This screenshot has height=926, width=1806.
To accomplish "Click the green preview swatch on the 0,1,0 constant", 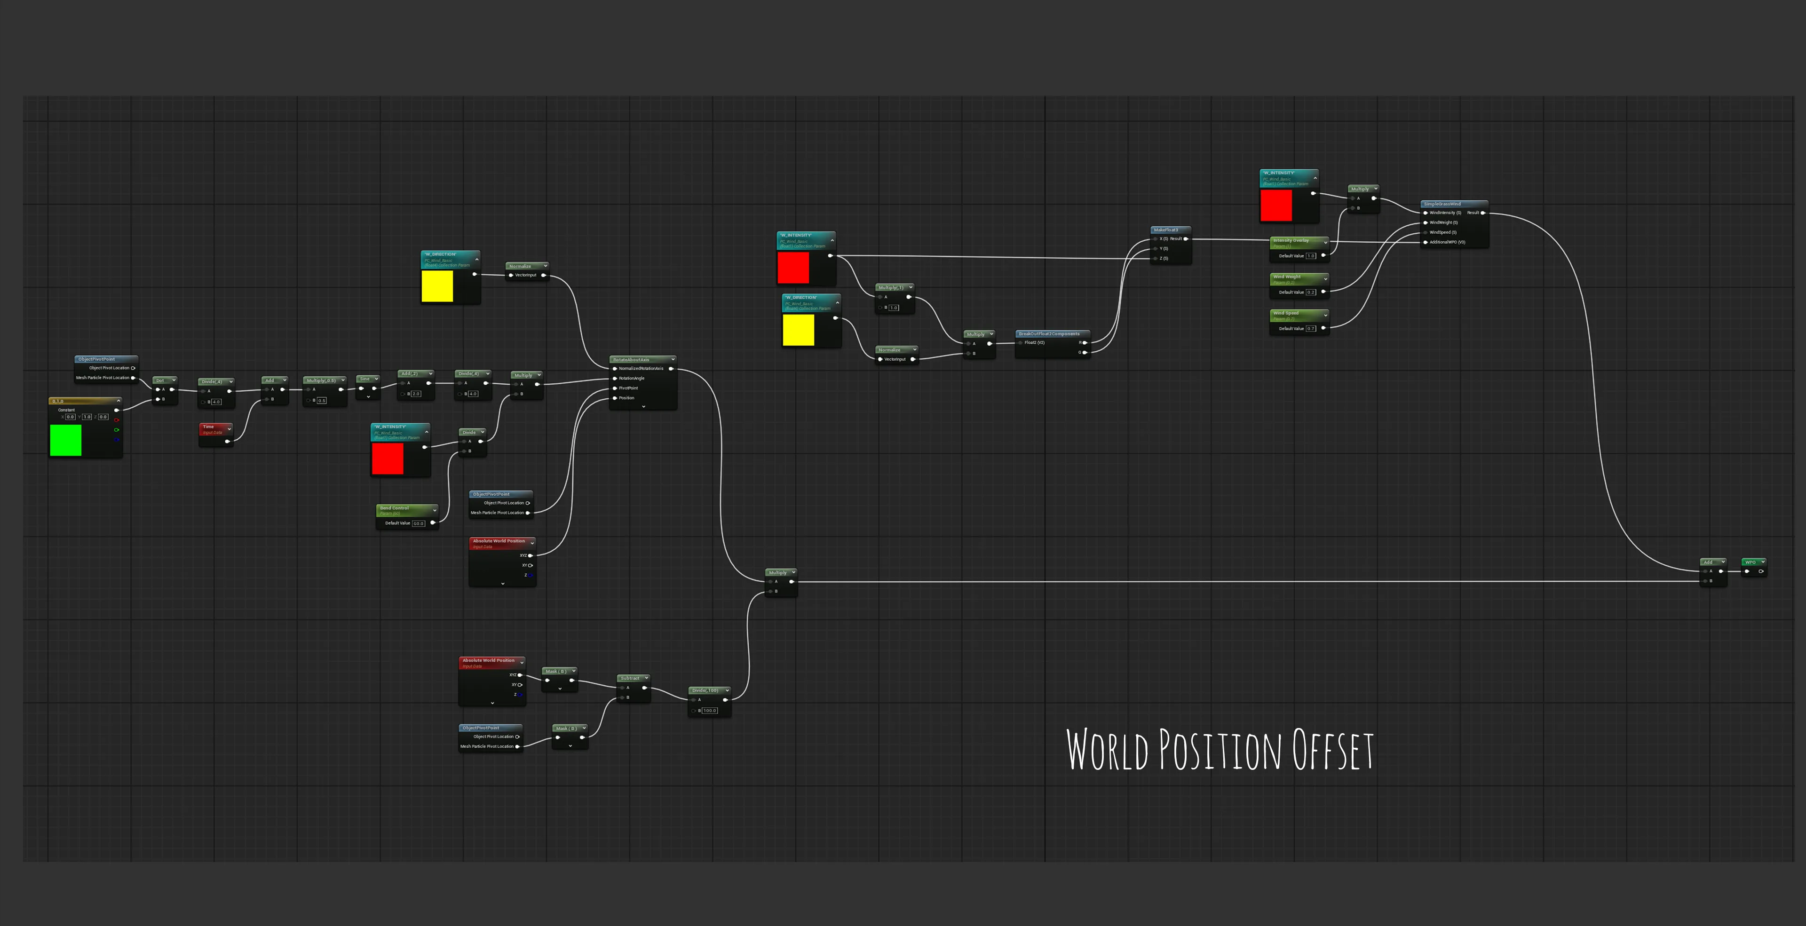I will point(66,440).
